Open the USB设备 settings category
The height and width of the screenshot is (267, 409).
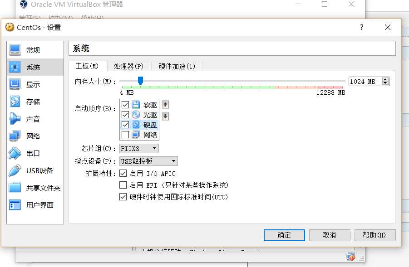35,170
